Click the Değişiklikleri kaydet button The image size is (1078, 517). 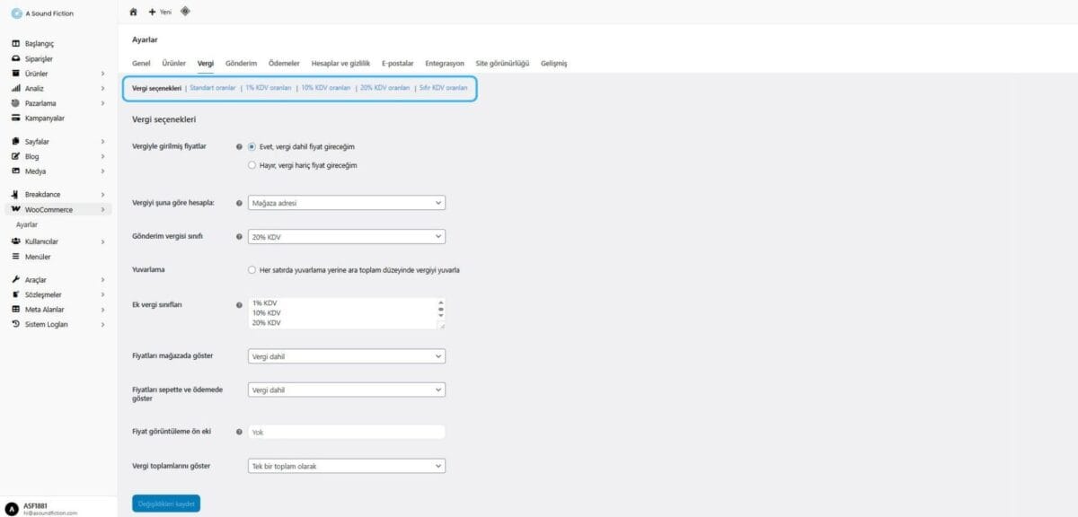click(166, 504)
